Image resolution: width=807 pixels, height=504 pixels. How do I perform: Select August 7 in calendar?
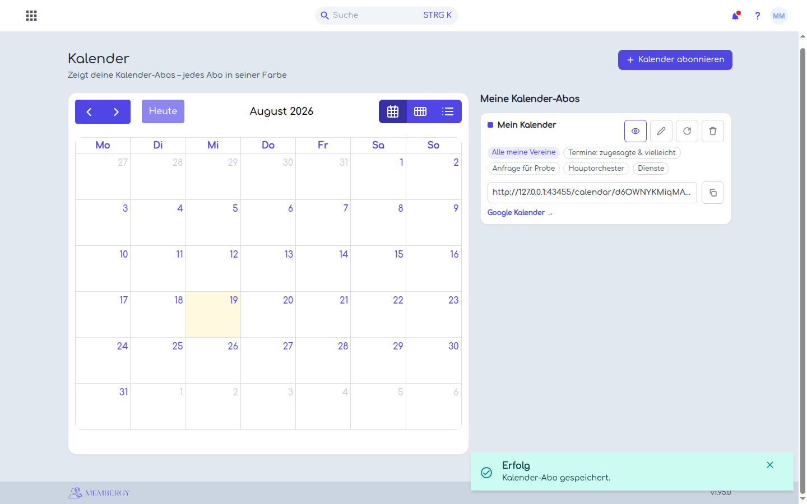[323, 222]
